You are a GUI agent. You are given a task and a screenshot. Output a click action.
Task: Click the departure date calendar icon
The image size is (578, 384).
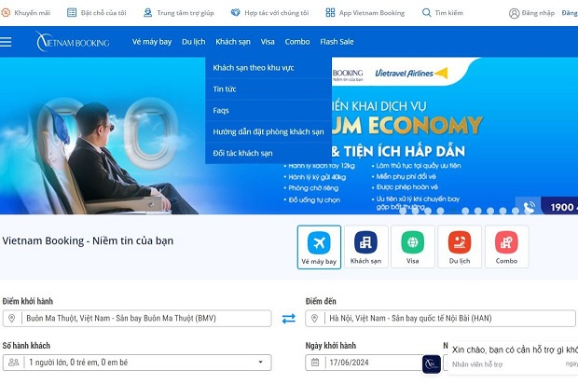pyautogui.click(x=315, y=363)
